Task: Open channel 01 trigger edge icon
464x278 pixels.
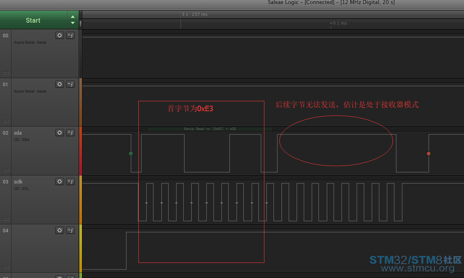Action: [70, 84]
